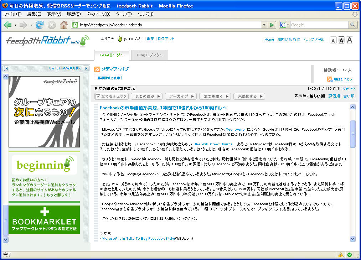Click the green Go arrow beside the address bar

coord(272,25)
